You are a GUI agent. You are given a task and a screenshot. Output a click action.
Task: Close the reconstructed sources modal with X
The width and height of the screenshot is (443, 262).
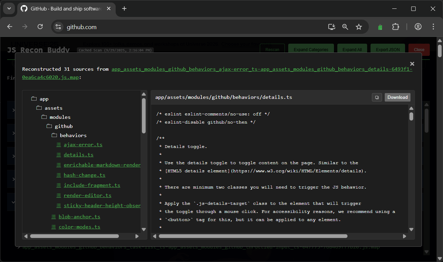412,64
